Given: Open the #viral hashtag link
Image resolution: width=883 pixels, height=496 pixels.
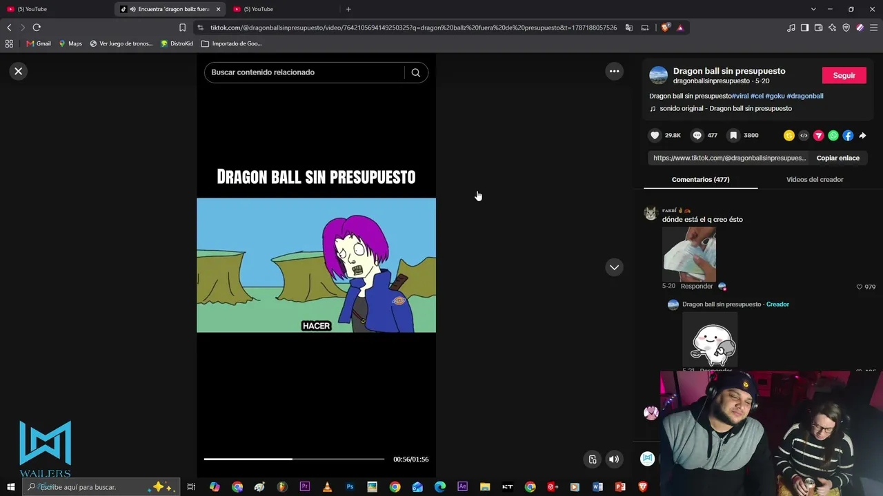Looking at the screenshot, I should click(x=740, y=96).
